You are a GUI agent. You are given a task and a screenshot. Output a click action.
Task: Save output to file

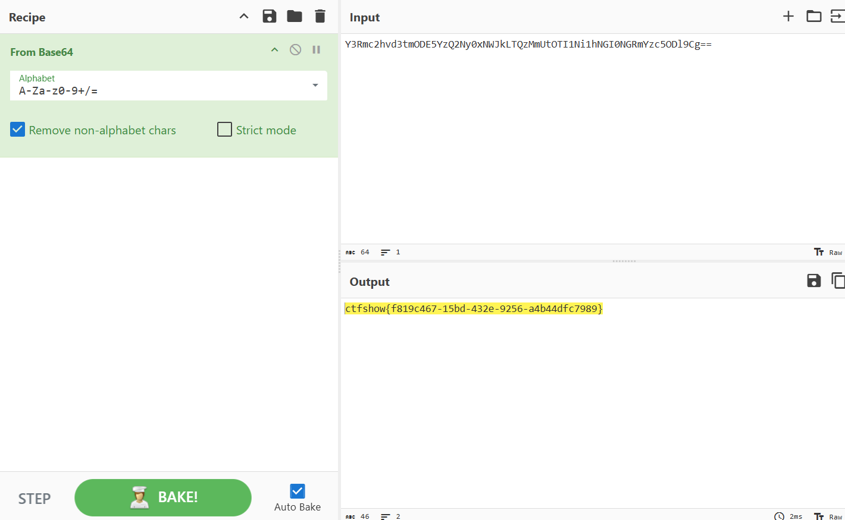[814, 281]
